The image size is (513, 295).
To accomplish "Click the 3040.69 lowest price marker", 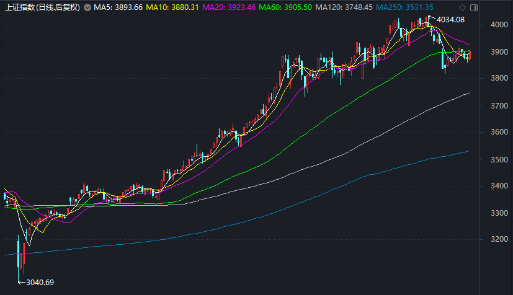I will coord(40,283).
